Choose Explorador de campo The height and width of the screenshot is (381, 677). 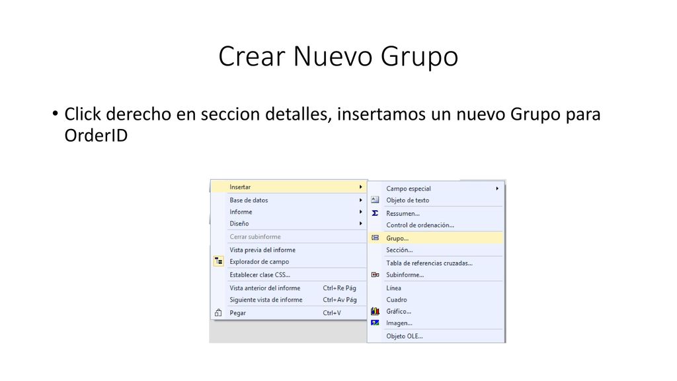click(x=288, y=261)
